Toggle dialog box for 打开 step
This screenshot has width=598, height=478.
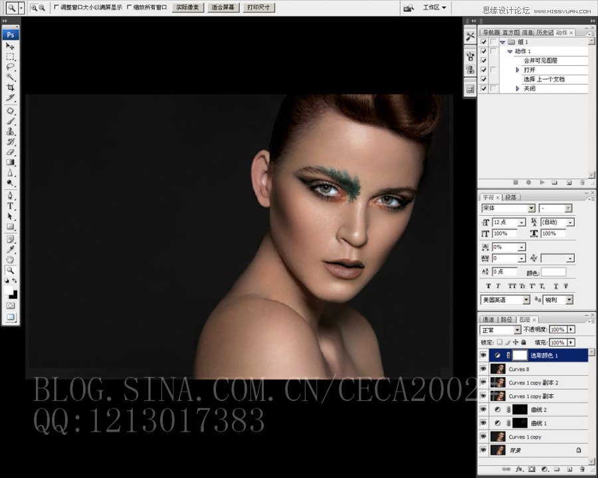[x=494, y=70]
